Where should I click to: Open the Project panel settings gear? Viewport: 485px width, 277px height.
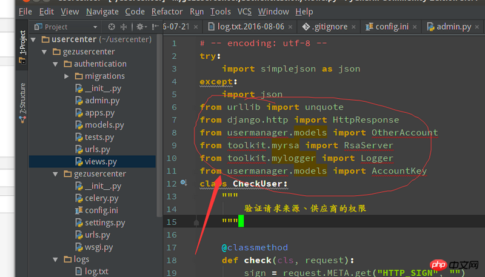click(x=141, y=27)
